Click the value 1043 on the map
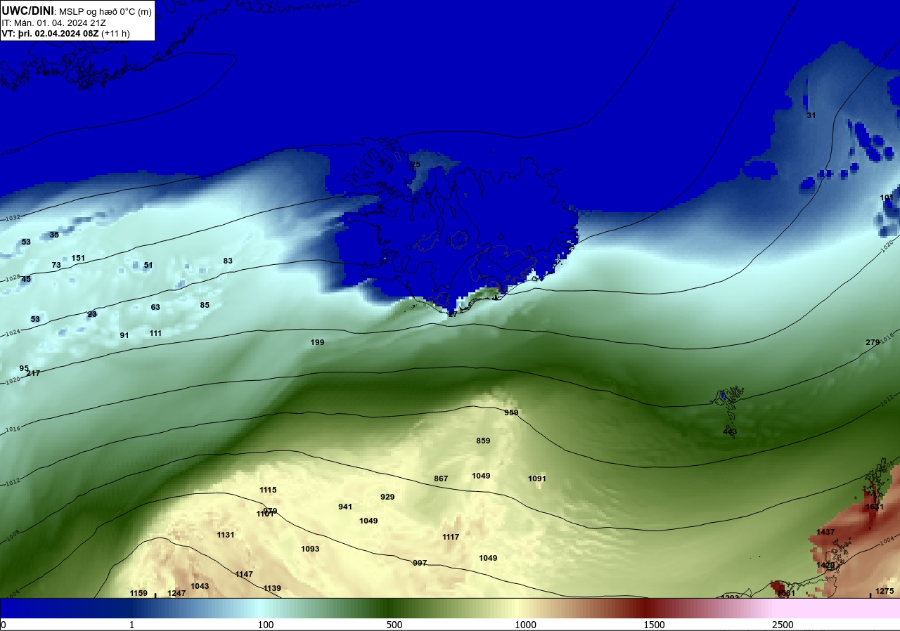 (x=200, y=586)
